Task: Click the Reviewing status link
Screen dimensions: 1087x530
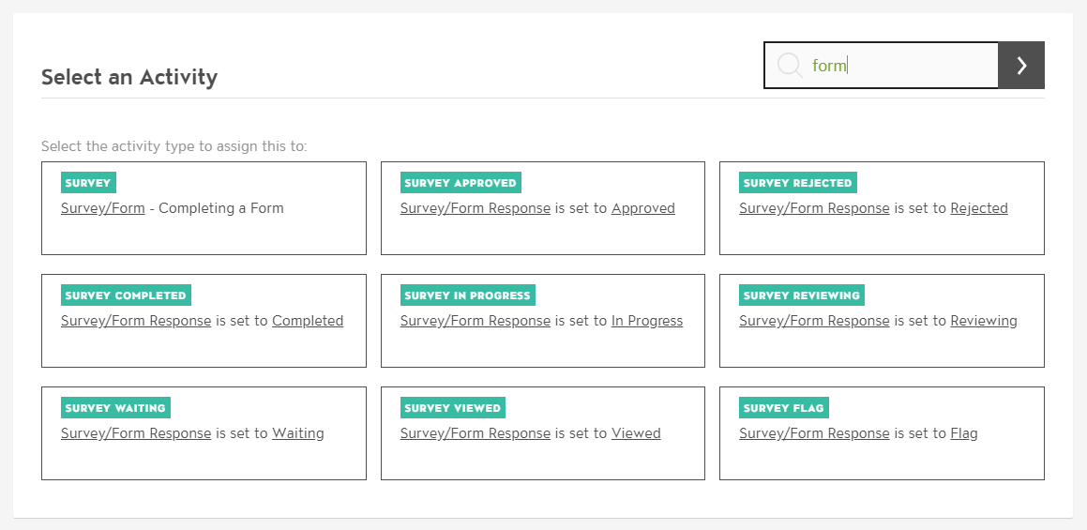Action: 983,321
